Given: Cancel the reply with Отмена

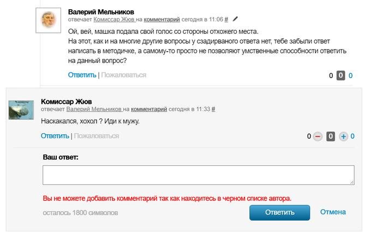Looking at the screenshot, I should point(333,212).
